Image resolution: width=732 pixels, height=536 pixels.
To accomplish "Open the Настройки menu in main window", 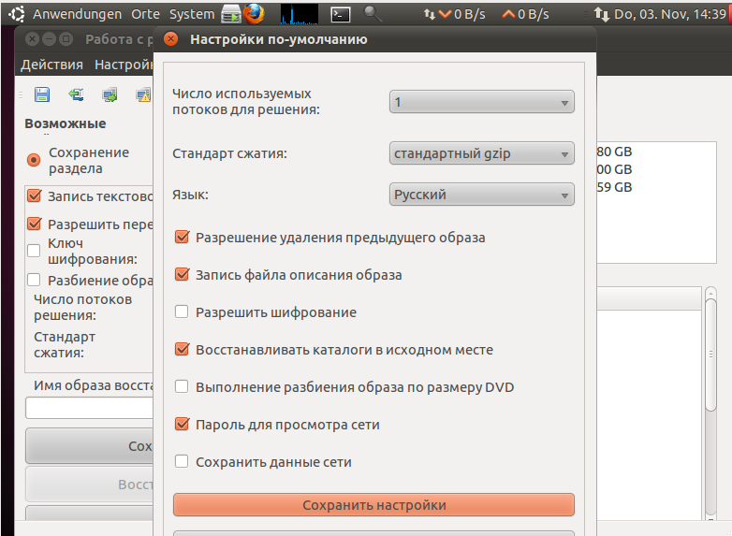I will click(124, 65).
